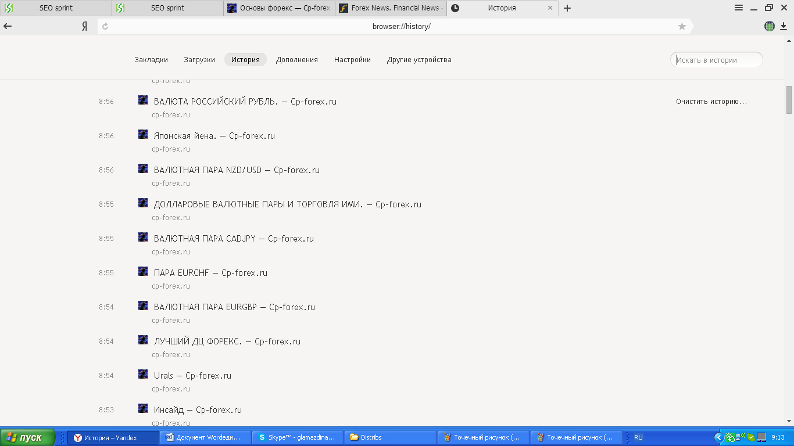794x446 pixels.
Task: Click the favicon beside ЛУЧШИЙ ДЦ ФОРЕКС entry
Action: click(143, 340)
